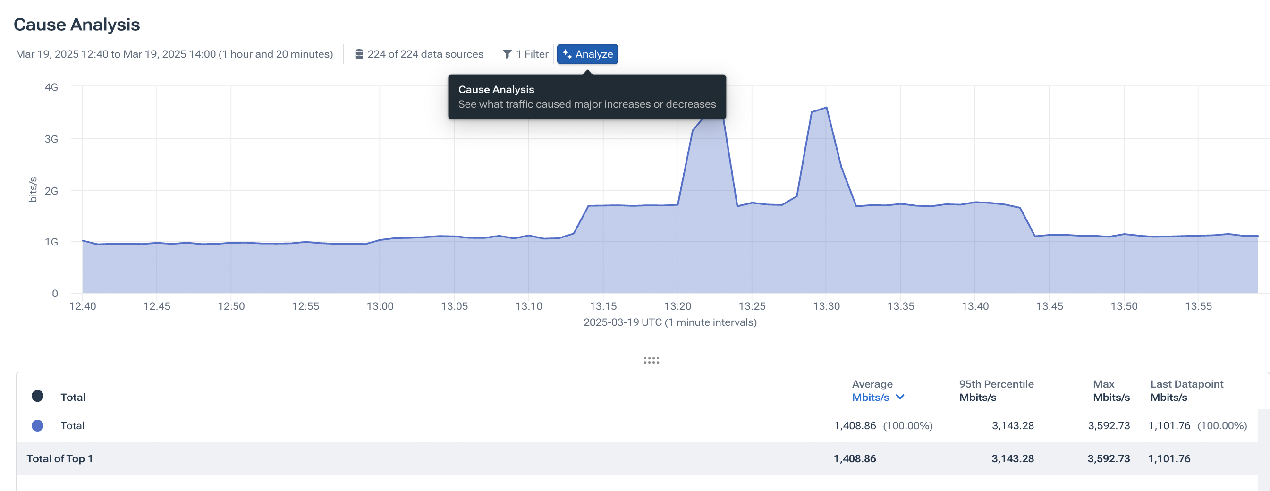Click the 3,143.28 value in Total row
The height and width of the screenshot is (491, 1270).
[1013, 425]
